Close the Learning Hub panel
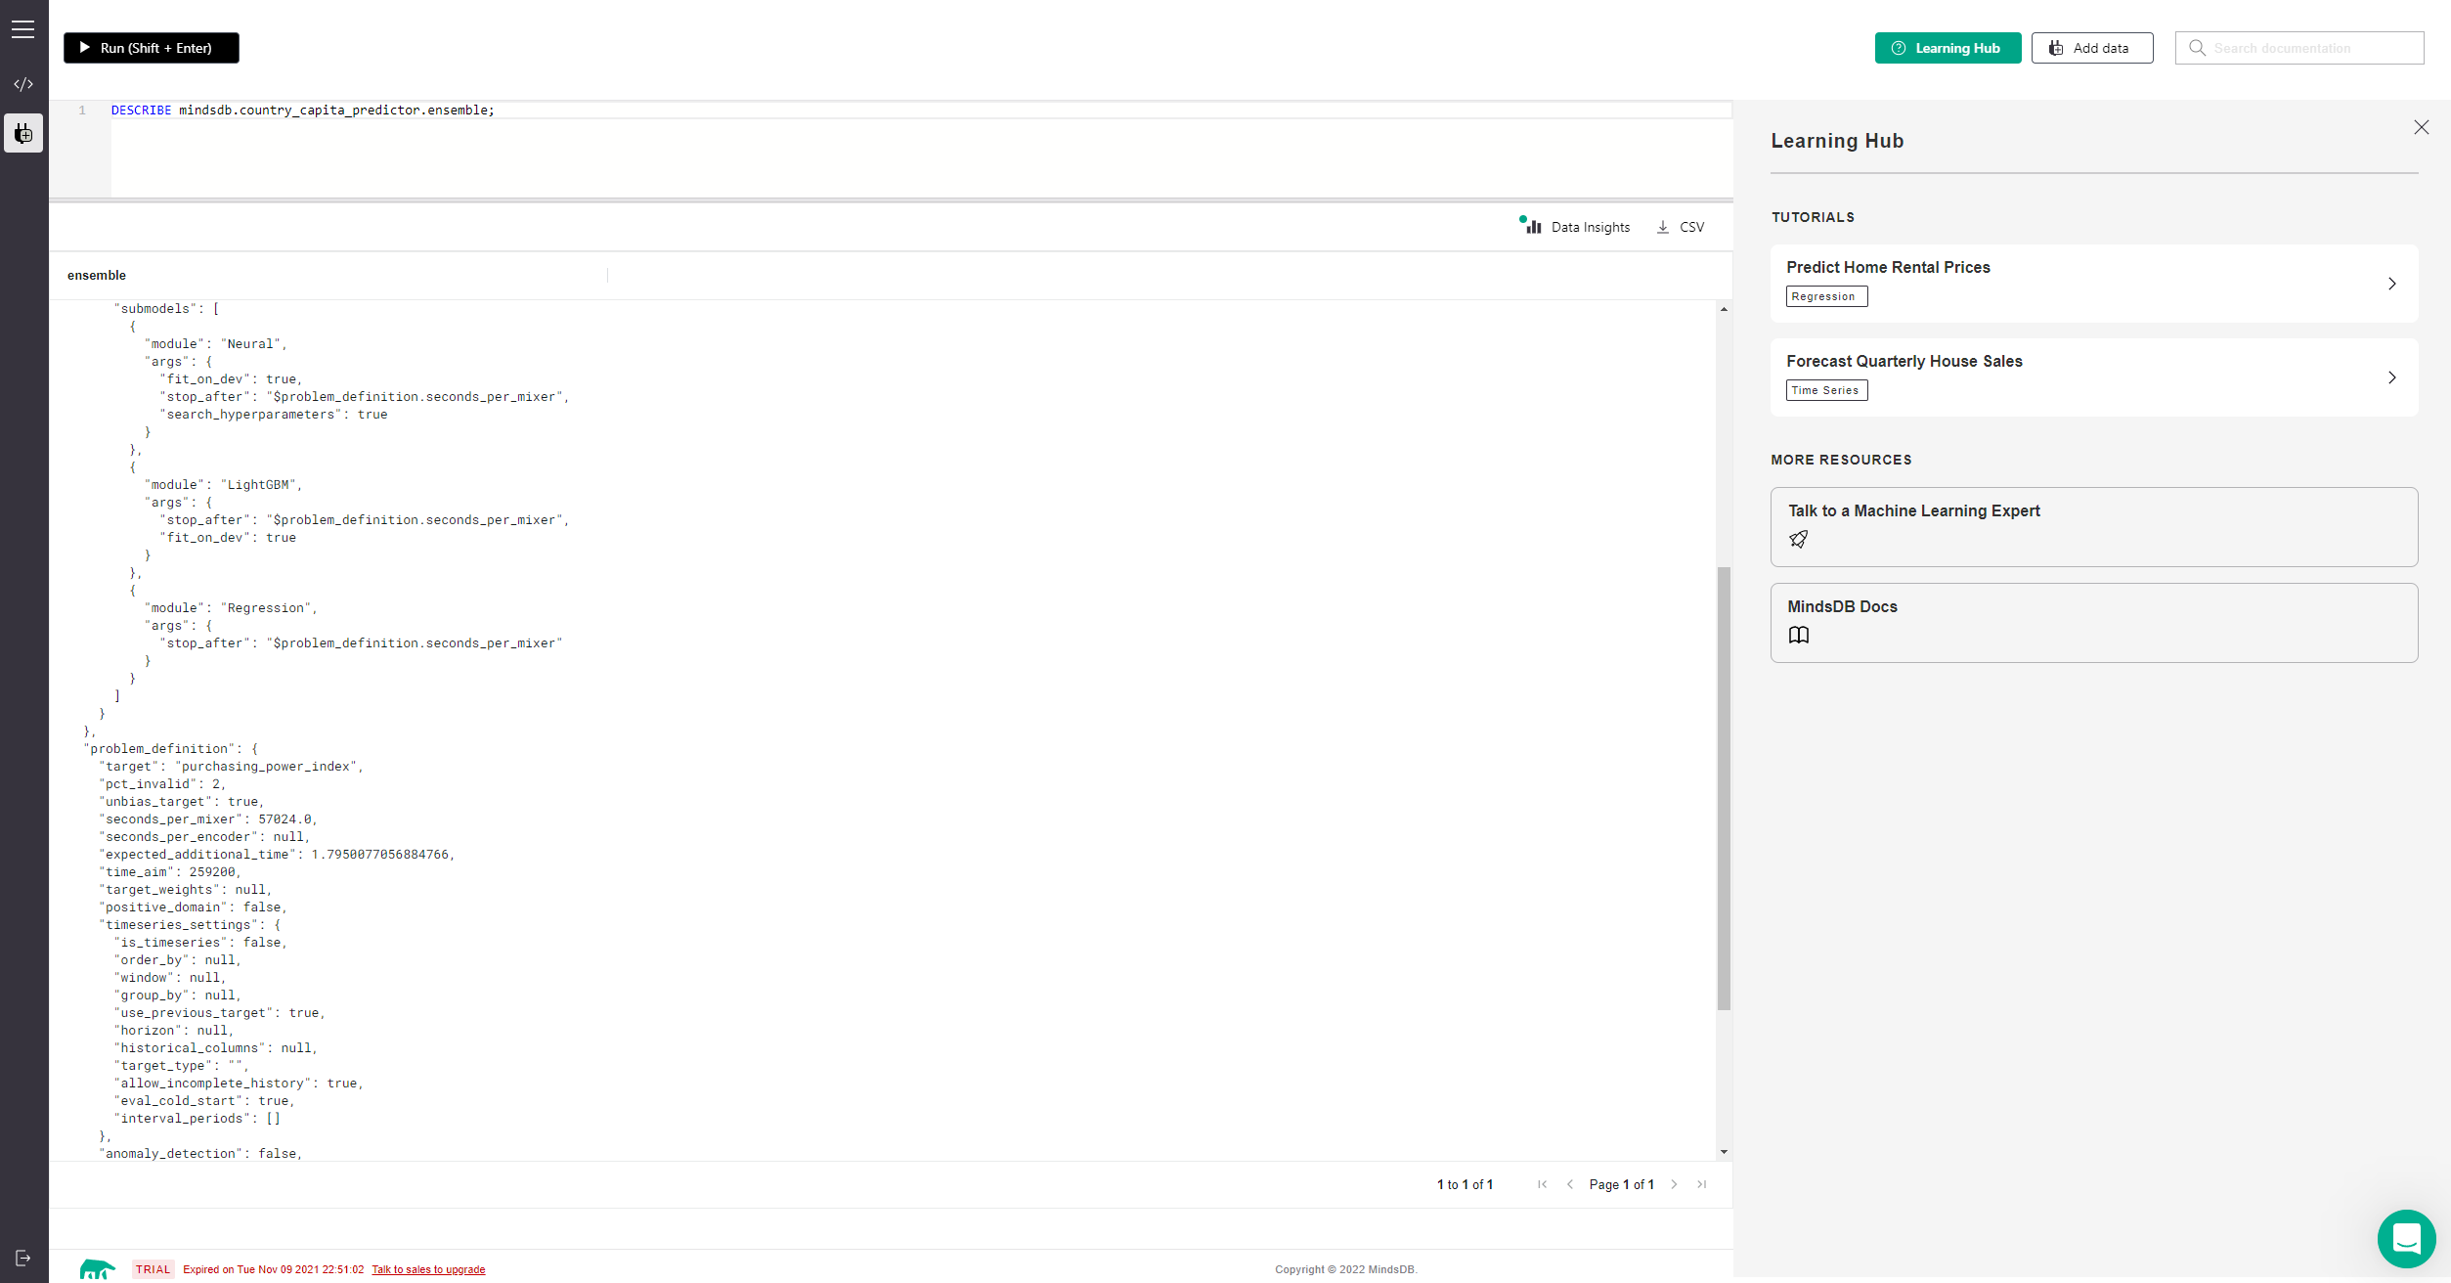This screenshot has height=1283, width=2451. point(2421,127)
